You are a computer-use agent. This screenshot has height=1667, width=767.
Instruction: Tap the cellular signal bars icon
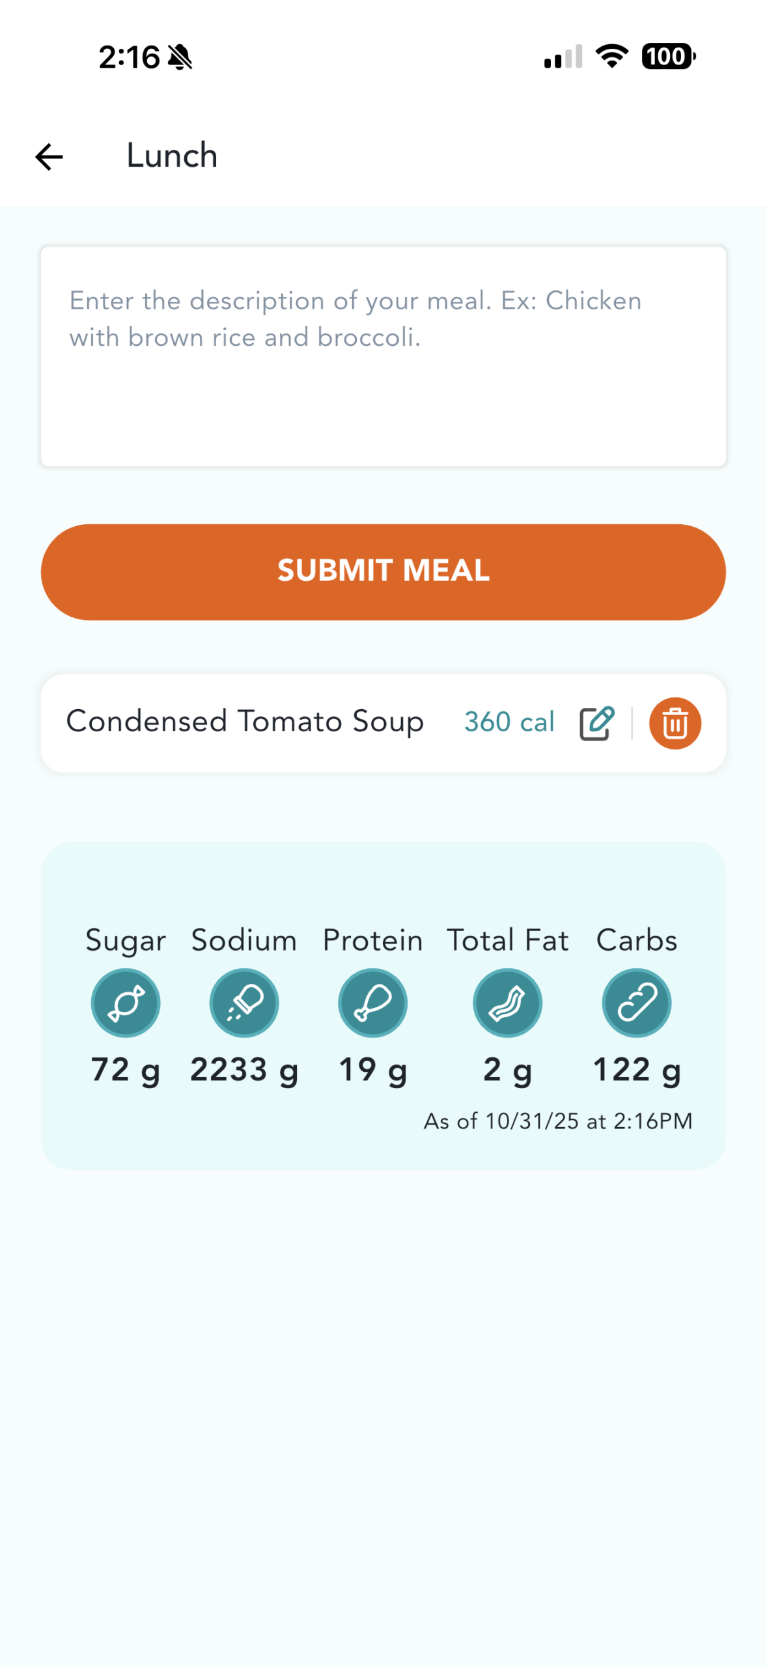(x=563, y=57)
